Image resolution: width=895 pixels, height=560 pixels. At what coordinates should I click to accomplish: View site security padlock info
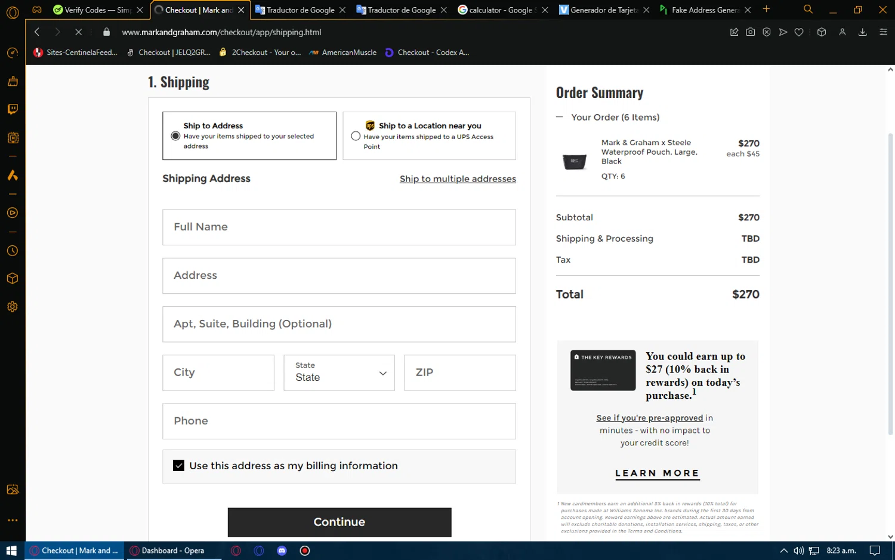pos(107,32)
